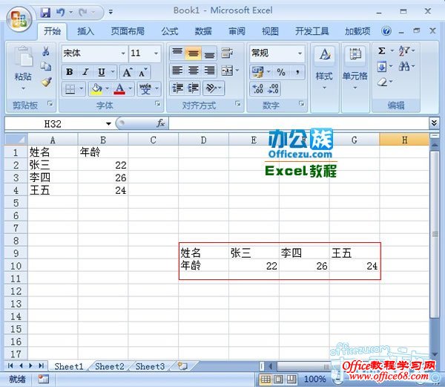Open the borders dropdown arrow
This screenshot has height=387, width=445.
point(81,88)
